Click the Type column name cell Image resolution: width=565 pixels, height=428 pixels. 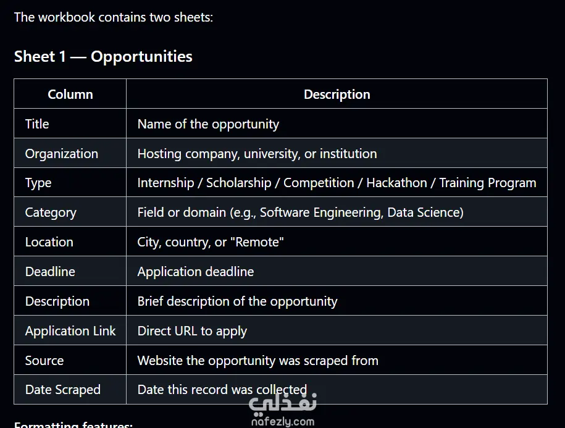70,183
